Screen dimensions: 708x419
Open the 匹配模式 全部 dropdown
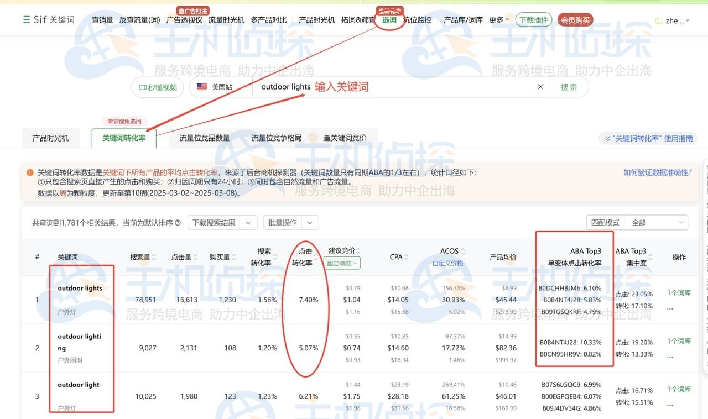pos(655,222)
